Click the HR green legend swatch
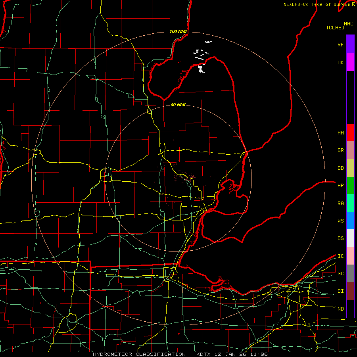 (350, 186)
